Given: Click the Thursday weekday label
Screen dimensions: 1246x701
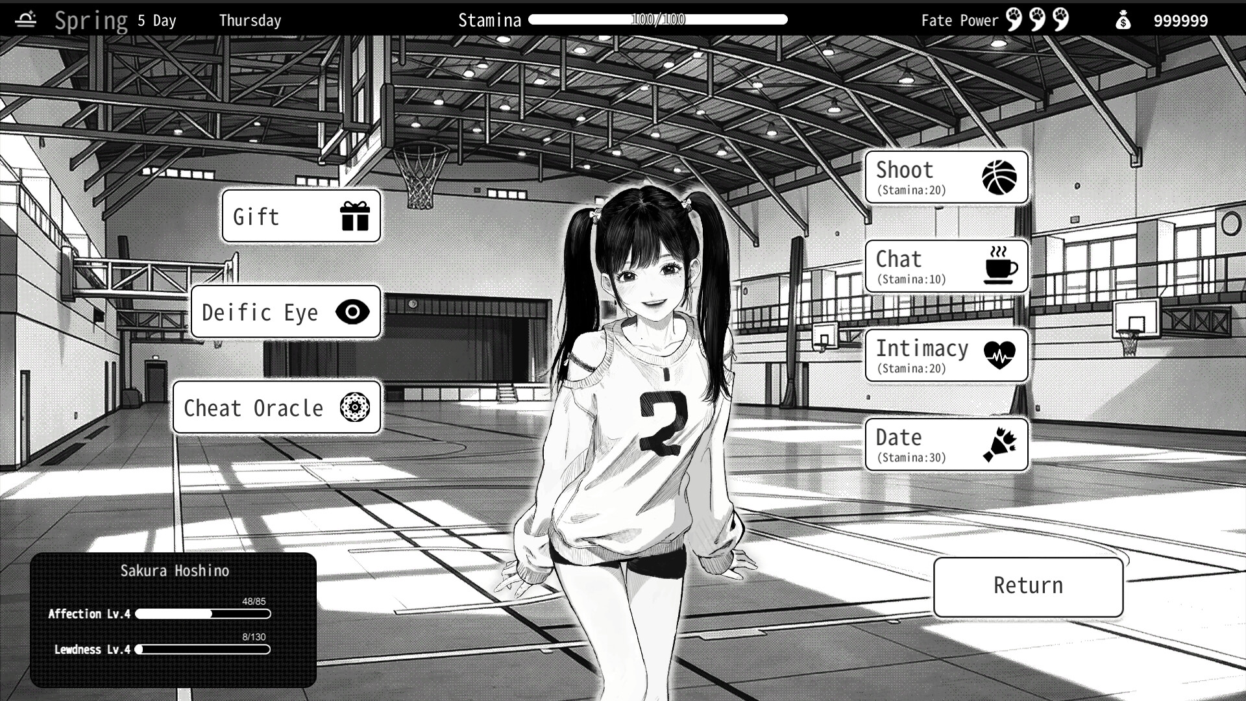Looking at the screenshot, I should (250, 21).
